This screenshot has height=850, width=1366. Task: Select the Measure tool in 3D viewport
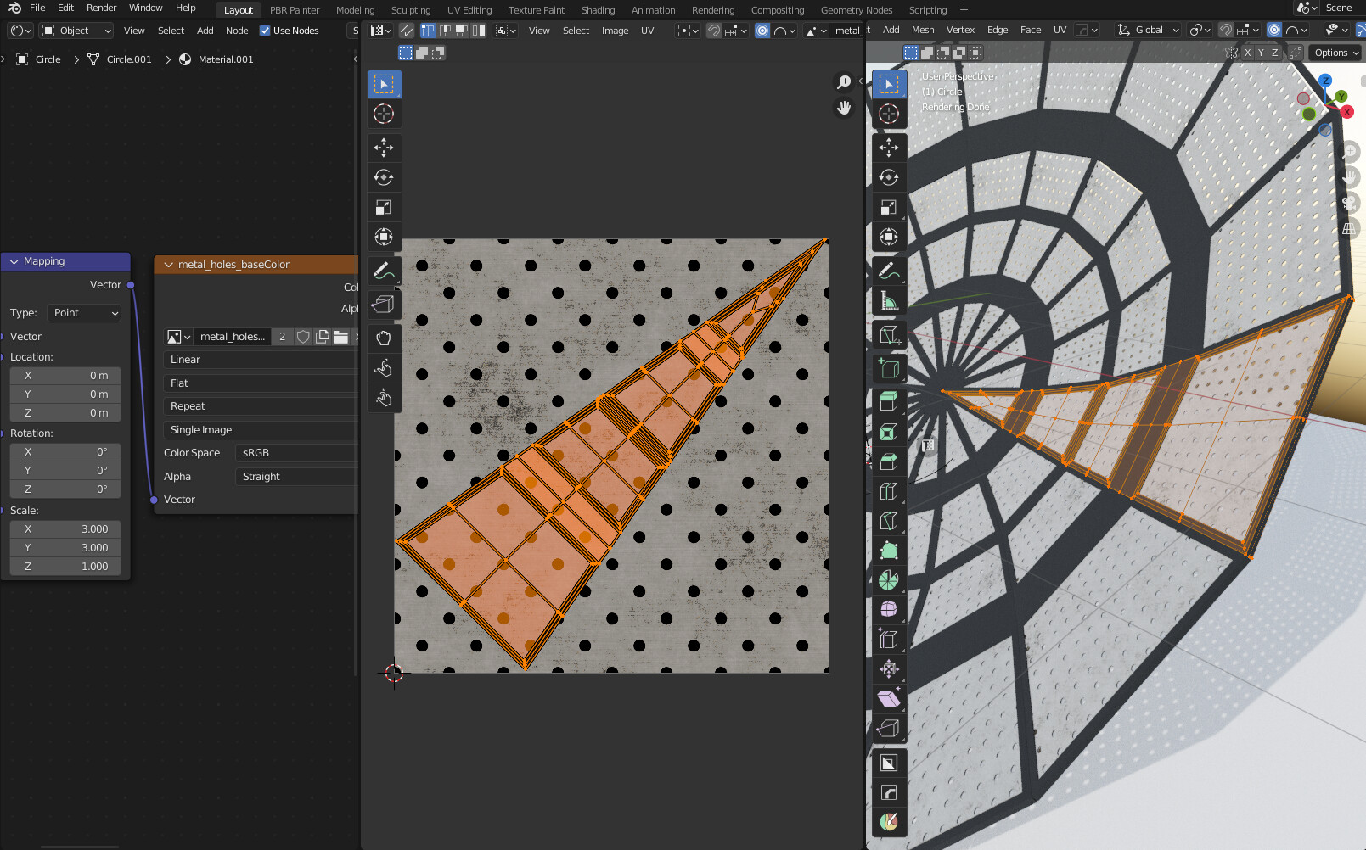[x=889, y=300]
